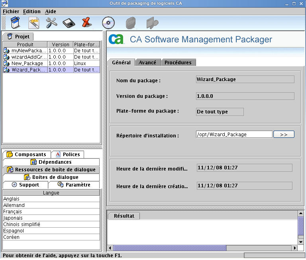Open the Edition menu

pyautogui.click(x=31, y=12)
